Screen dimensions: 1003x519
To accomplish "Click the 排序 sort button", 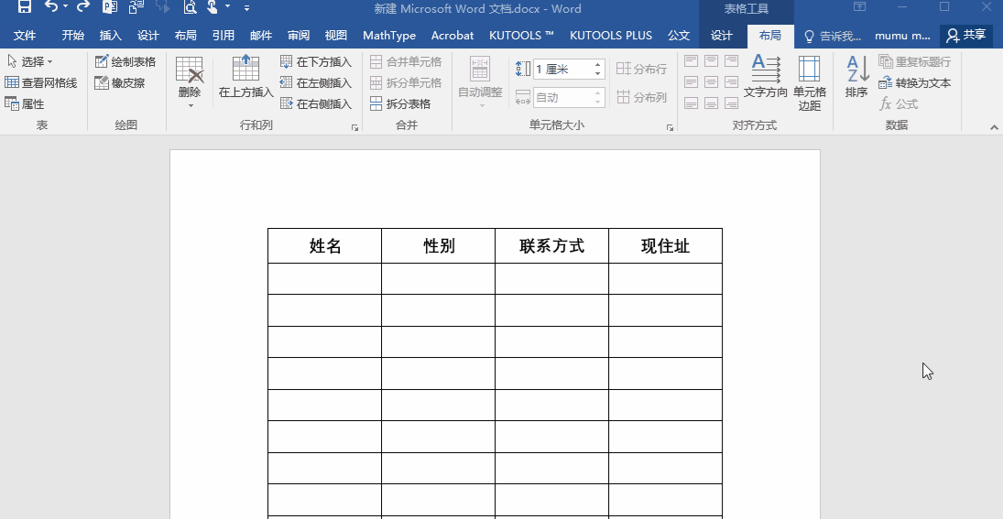I will click(856, 77).
